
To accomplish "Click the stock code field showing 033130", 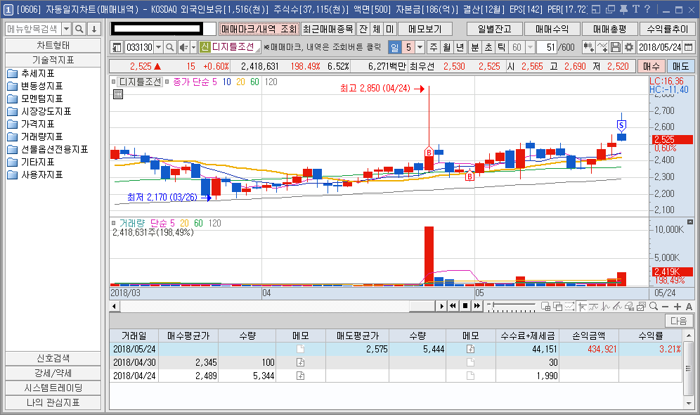I will click(139, 47).
